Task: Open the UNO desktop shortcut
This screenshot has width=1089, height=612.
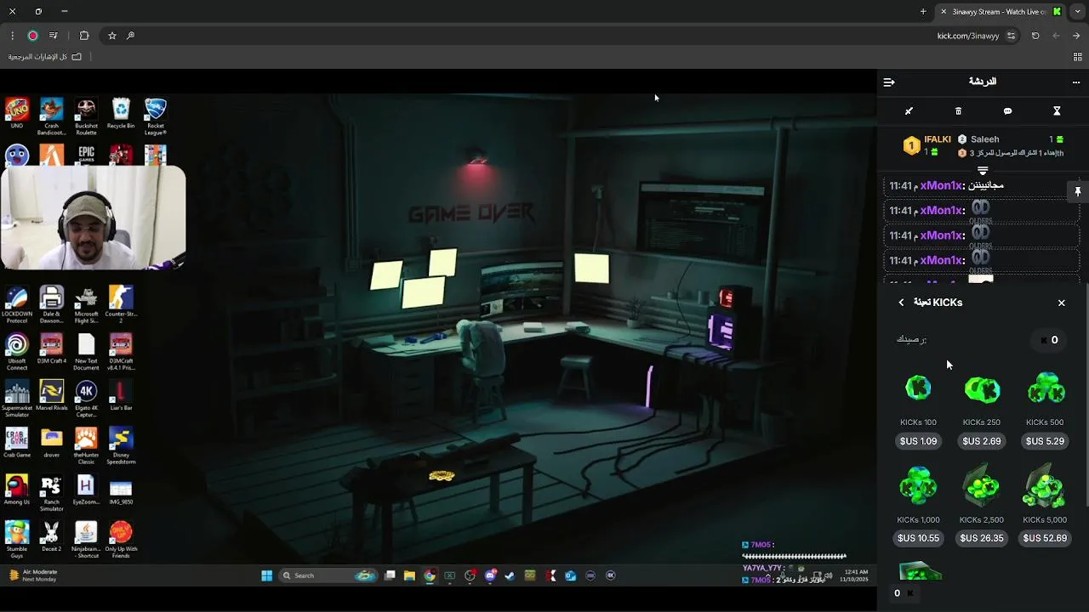Action: click(x=17, y=114)
